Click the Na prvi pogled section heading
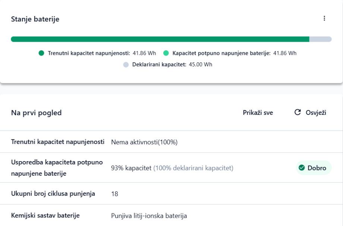 [x=36, y=113]
